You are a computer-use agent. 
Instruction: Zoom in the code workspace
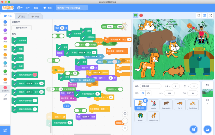pos(125,114)
